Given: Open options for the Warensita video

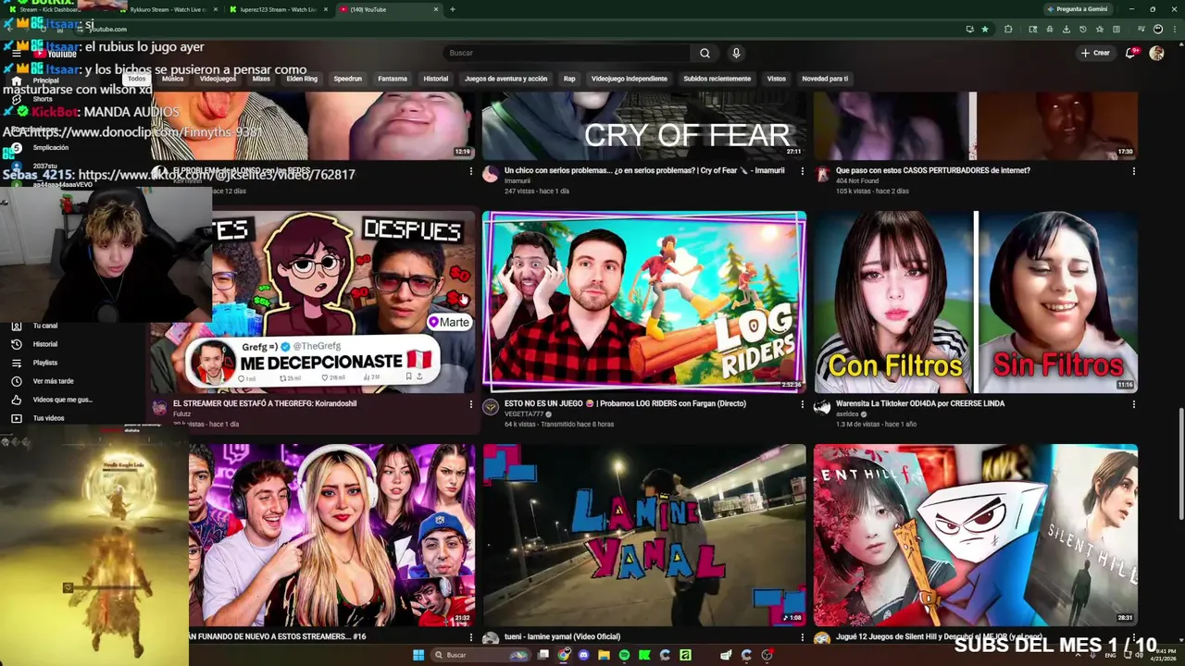Looking at the screenshot, I should [x=1133, y=404].
